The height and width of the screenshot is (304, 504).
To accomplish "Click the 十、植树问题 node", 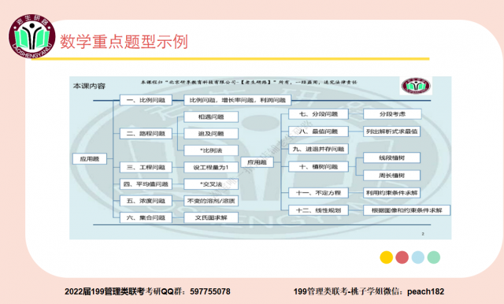I will [318, 167].
